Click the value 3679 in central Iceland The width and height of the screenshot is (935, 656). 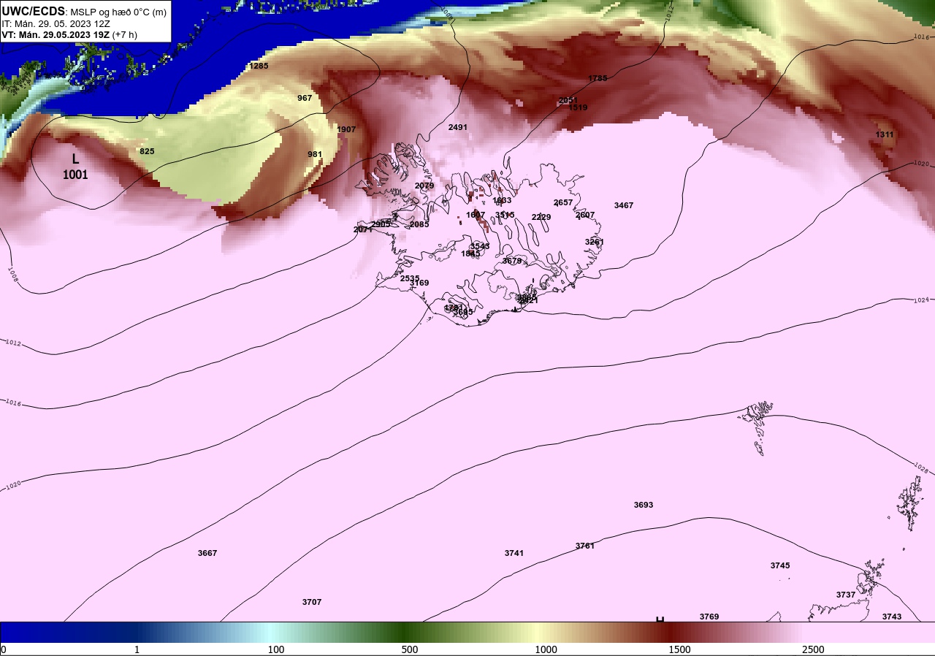click(x=512, y=261)
